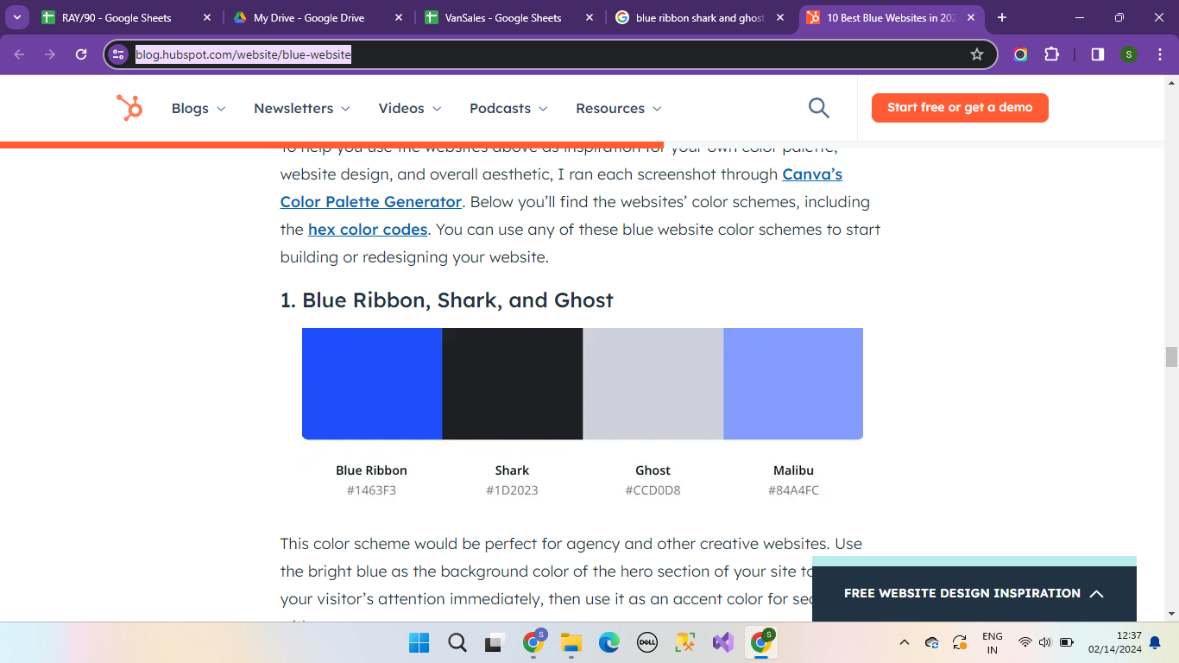Open the Chrome extensions puzzle icon
1179x663 pixels.
tap(1051, 54)
